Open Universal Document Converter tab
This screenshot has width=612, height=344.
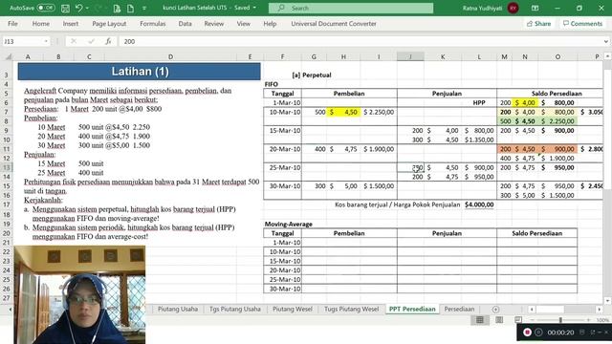click(x=334, y=24)
